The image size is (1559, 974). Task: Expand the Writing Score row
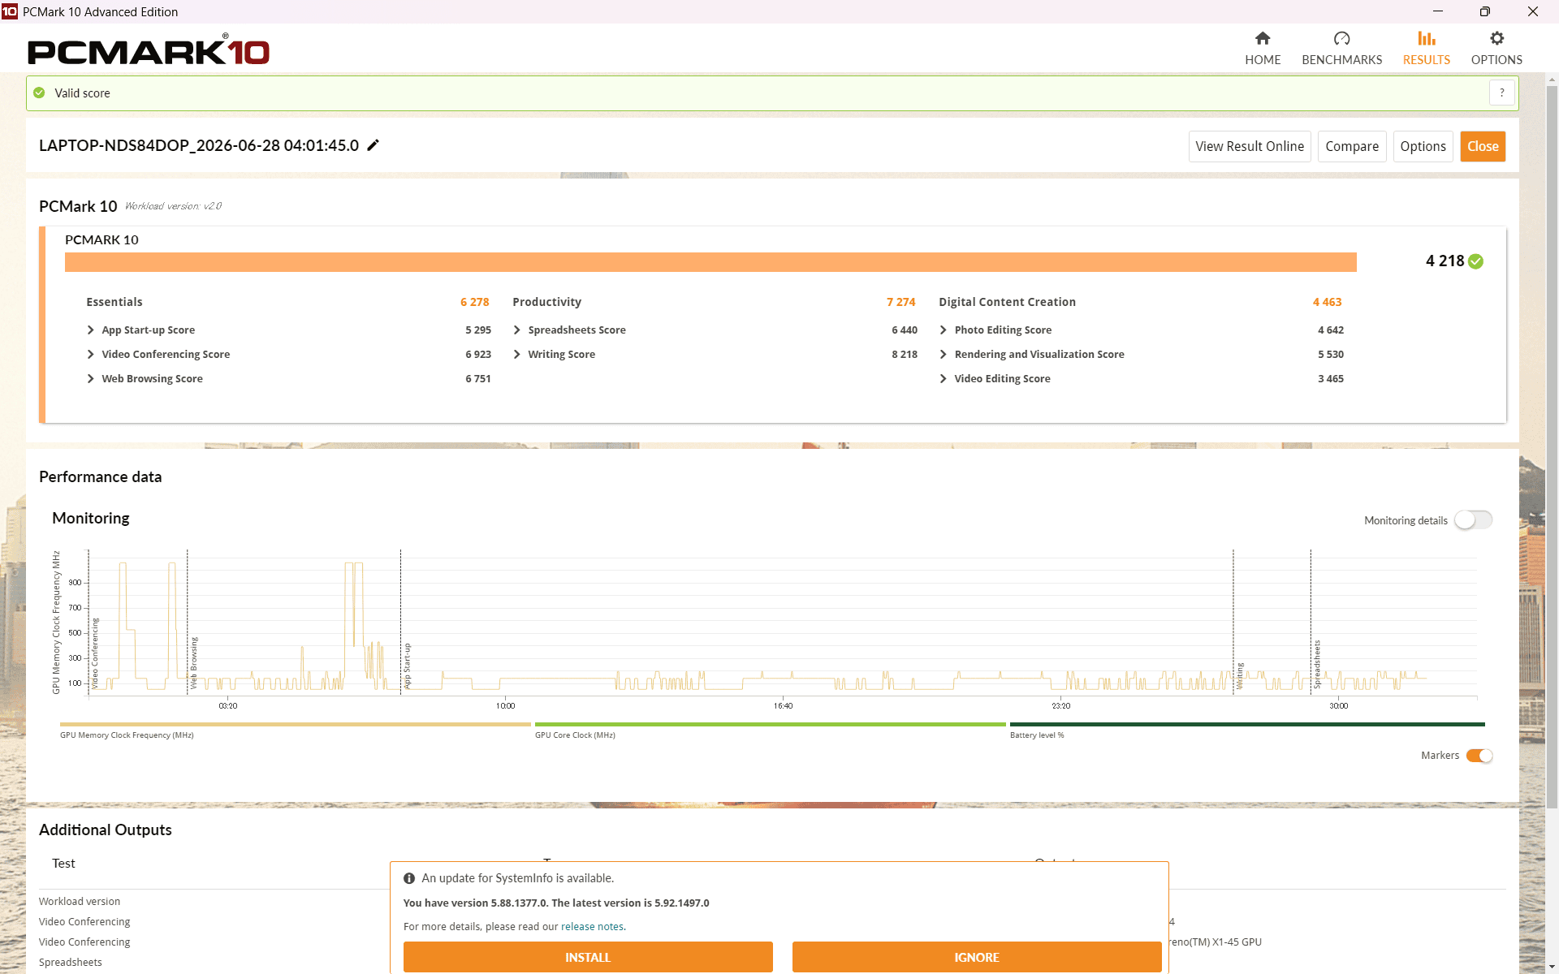516,355
